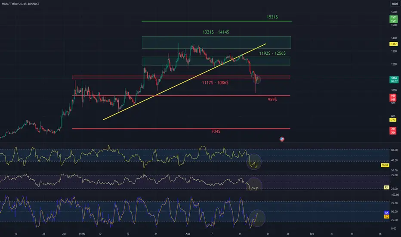The width and height of the screenshot is (401, 237).
Task: Click the red 959 price axis tag
Action: [x=393, y=98]
